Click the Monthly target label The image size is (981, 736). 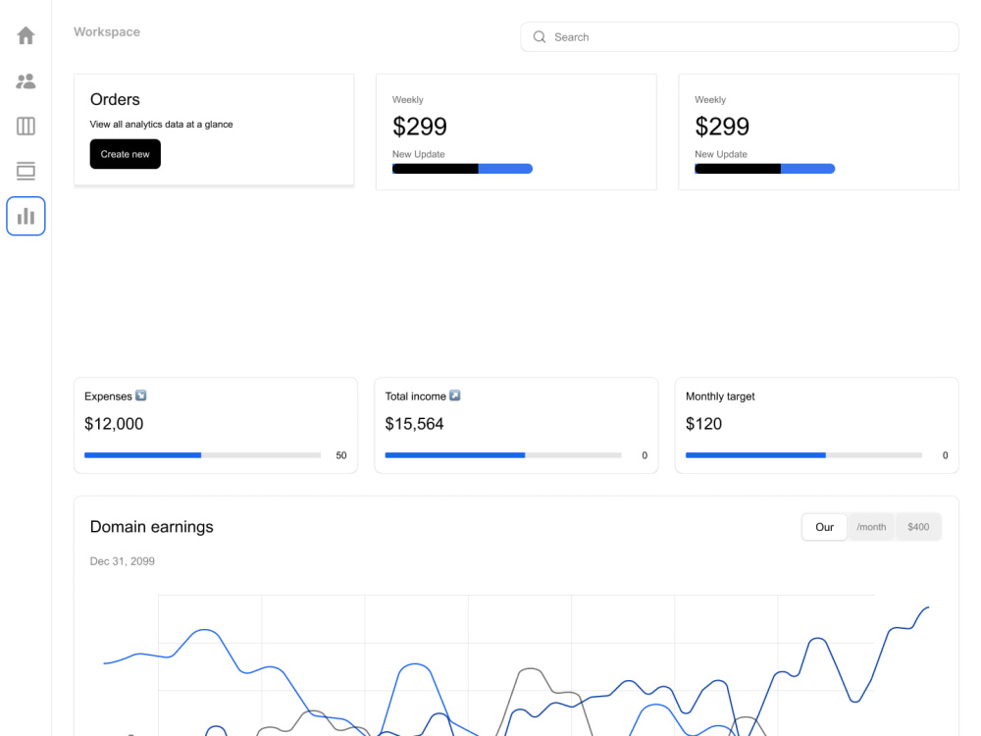coord(720,396)
